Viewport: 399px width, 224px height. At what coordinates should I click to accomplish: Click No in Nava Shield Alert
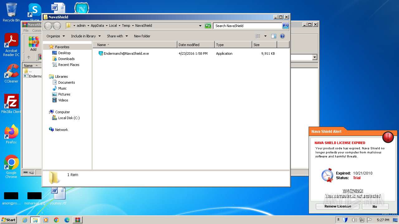click(x=375, y=206)
